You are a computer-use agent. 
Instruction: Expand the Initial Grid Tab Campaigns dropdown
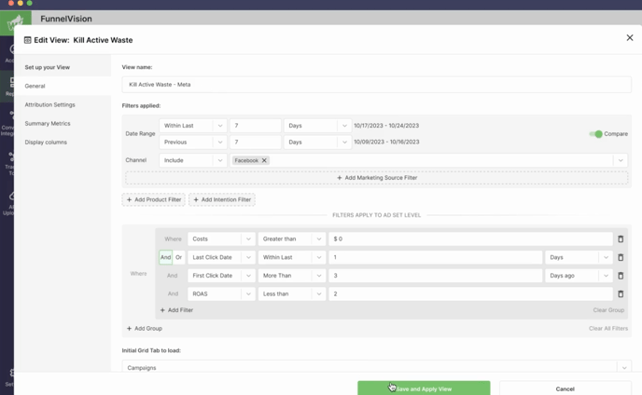[x=624, y=368]
